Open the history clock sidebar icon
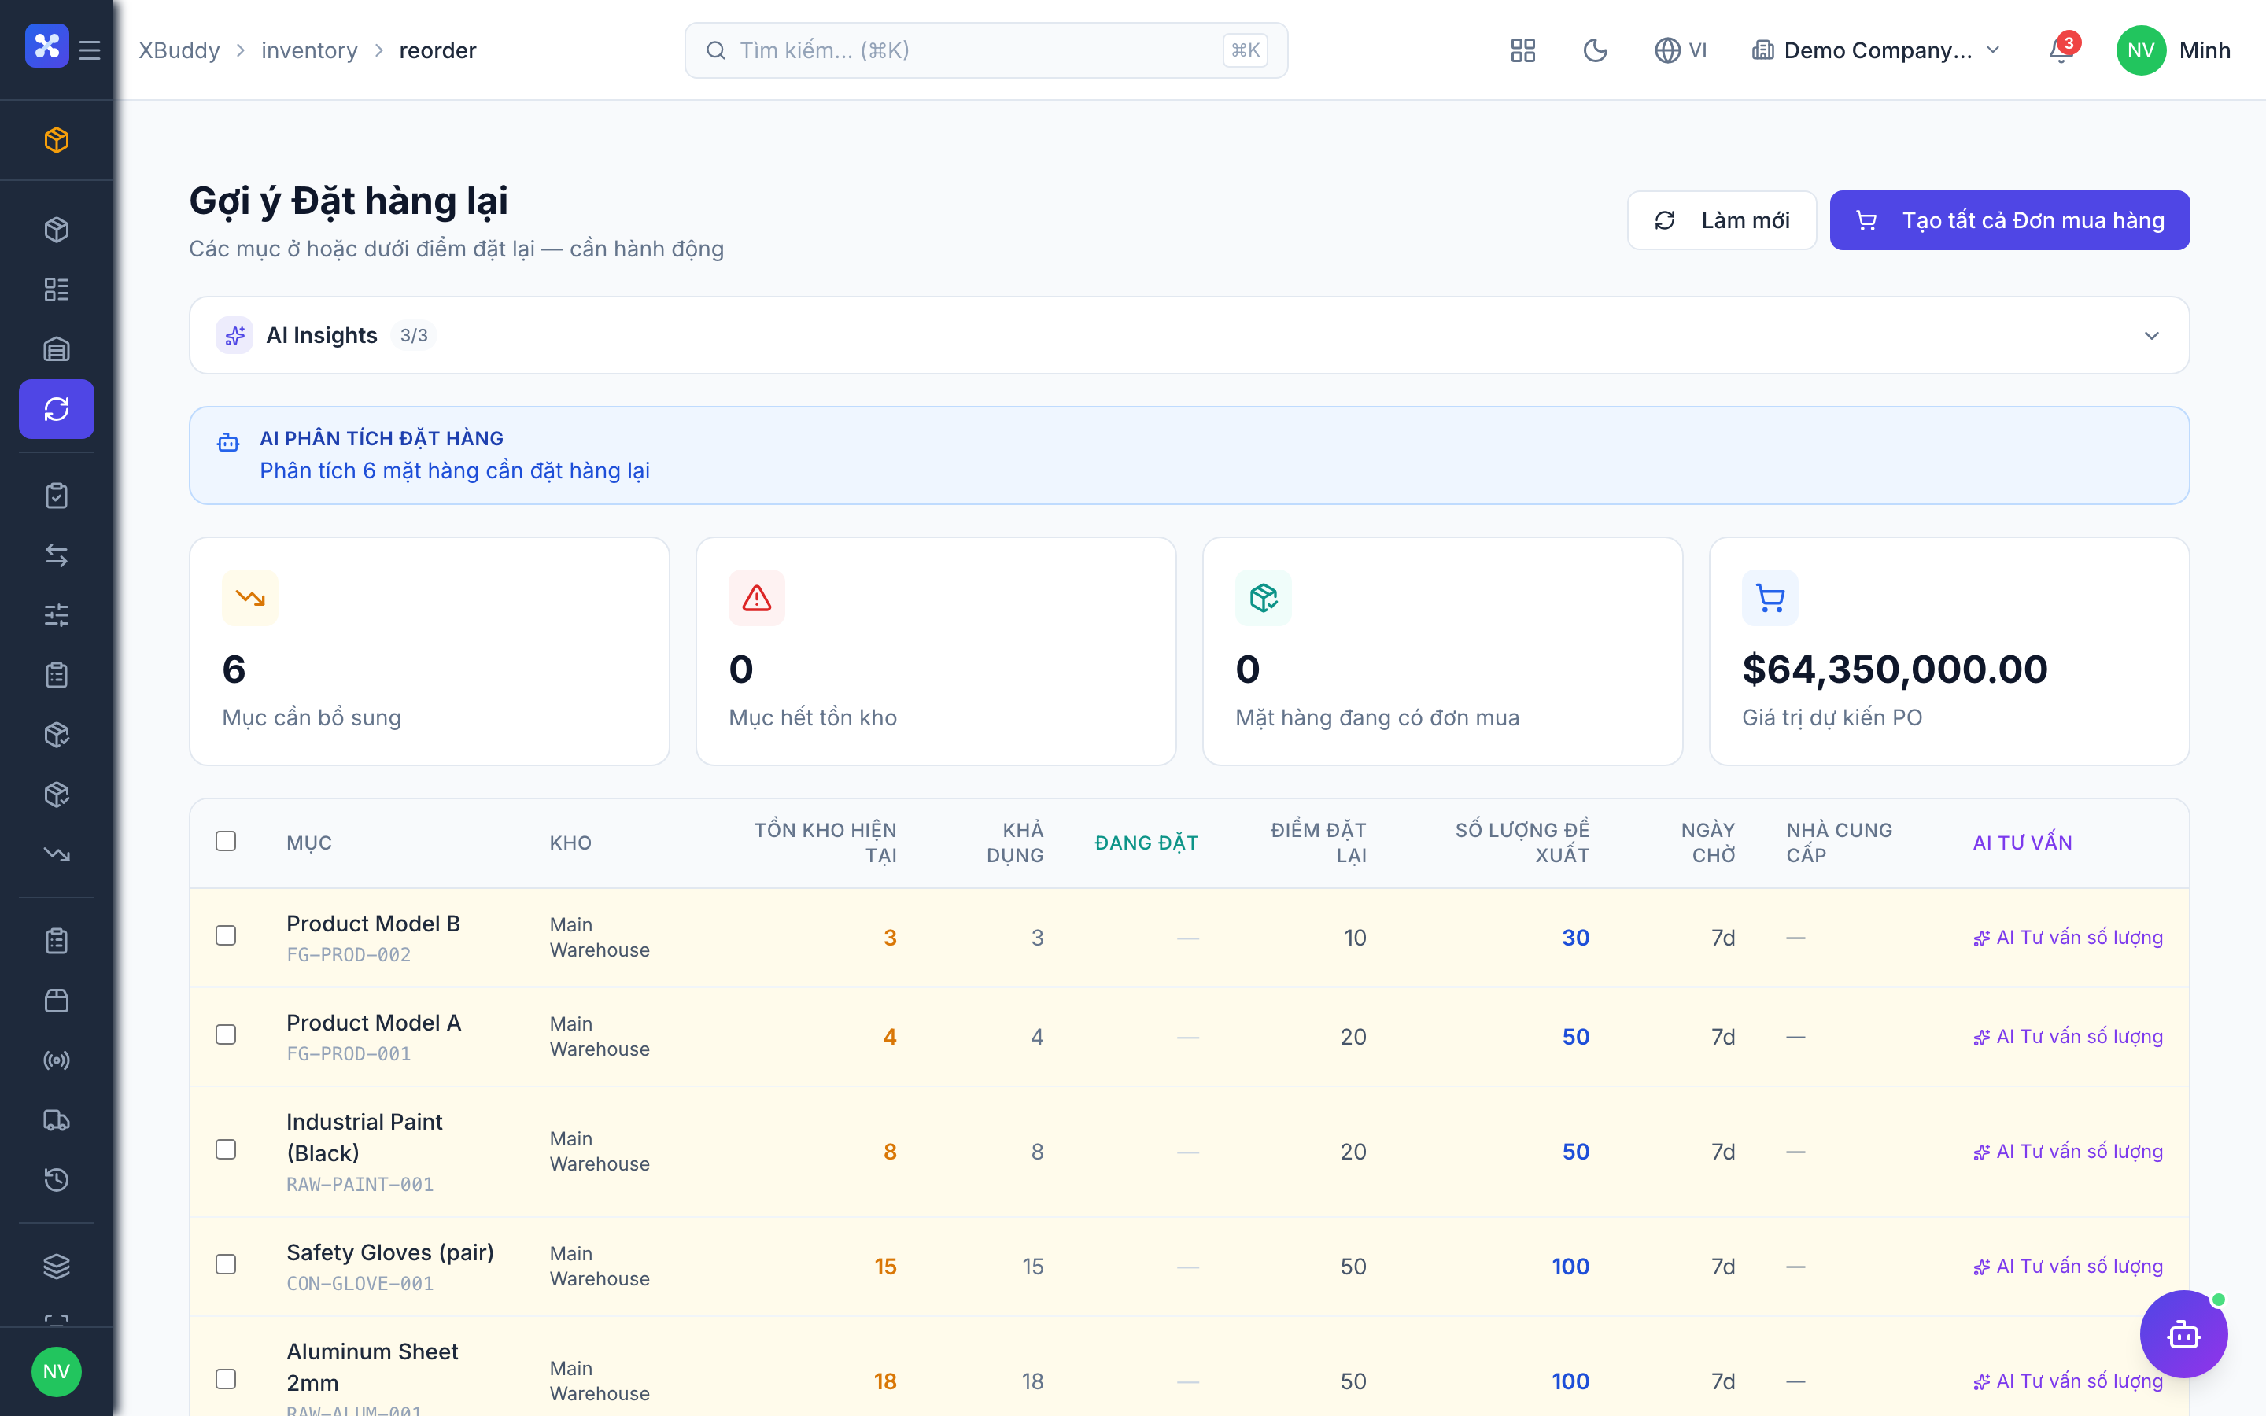Image resolution: width=2266 pixels, height=1416 pixels. coord(57,1179)
